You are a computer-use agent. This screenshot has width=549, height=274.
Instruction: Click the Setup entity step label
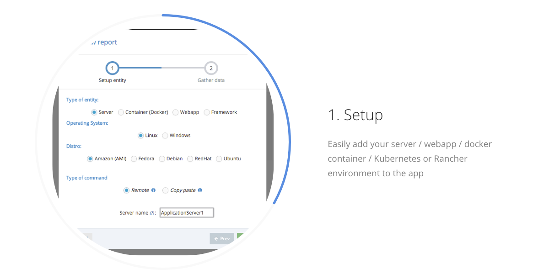(113, 80)
